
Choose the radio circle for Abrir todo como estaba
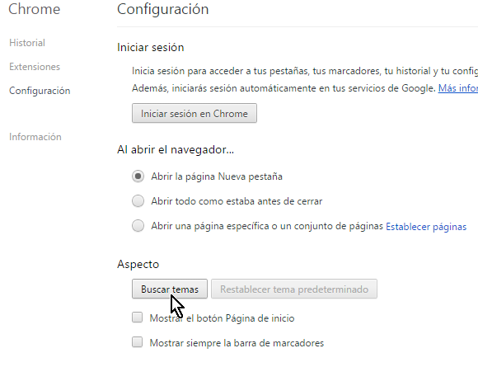point(138,201)
